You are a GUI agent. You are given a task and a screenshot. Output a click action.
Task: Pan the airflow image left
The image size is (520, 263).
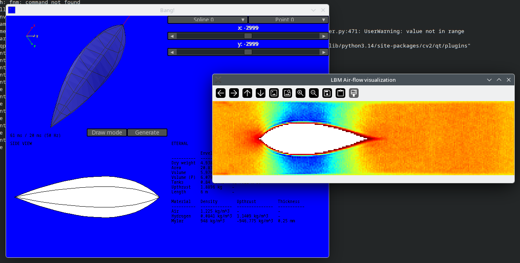point(221,93)
